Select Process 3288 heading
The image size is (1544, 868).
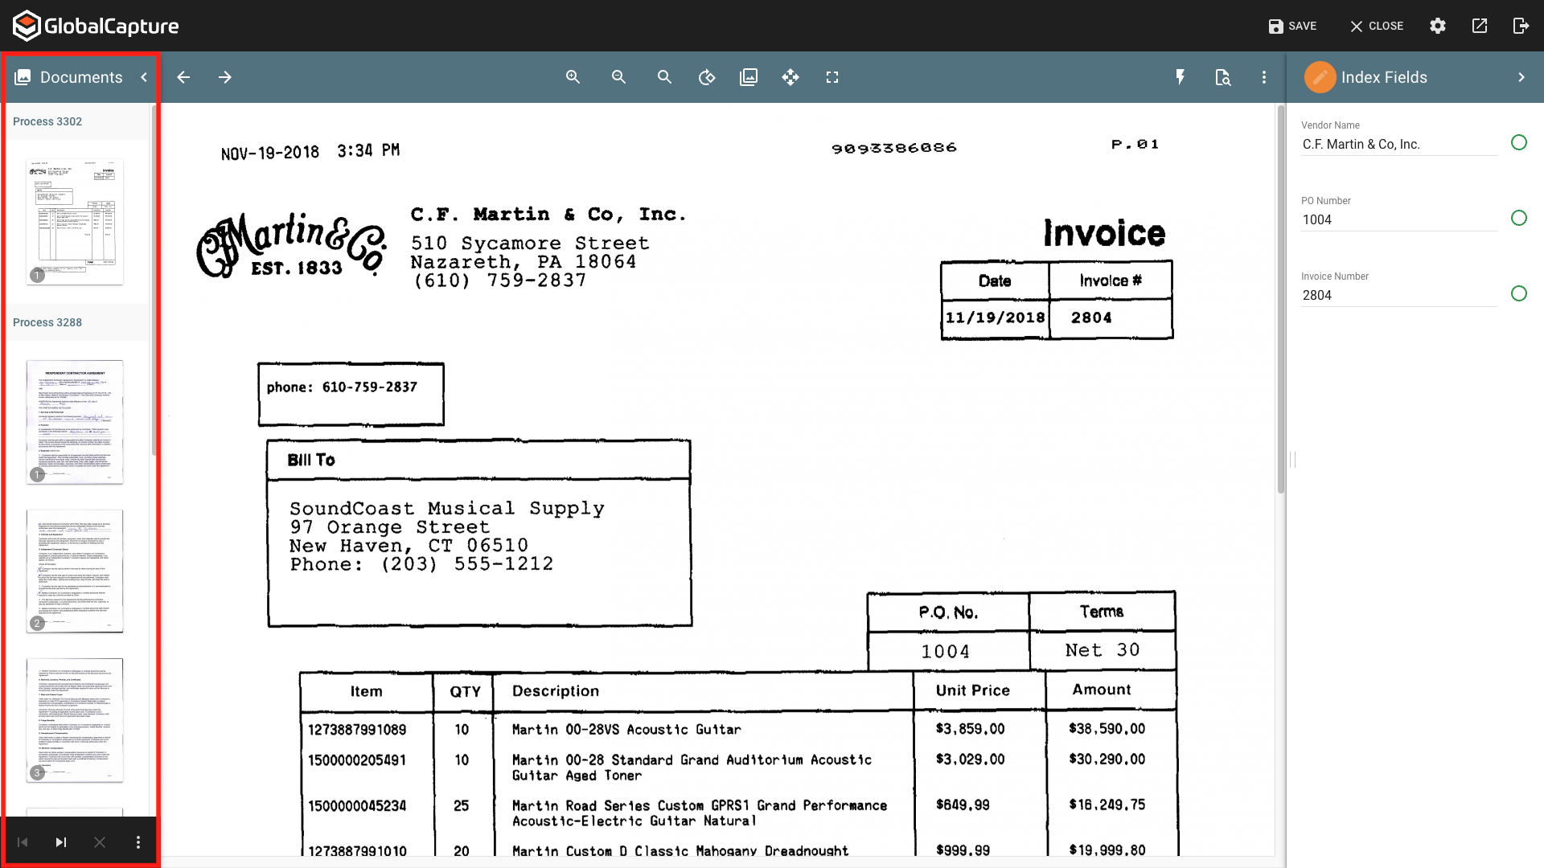click(47, 322)
